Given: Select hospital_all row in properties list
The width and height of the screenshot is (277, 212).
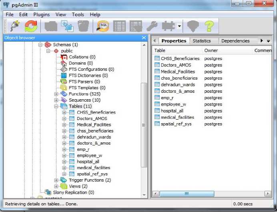Looking at the screenshot, I should [x=212, y=111].
